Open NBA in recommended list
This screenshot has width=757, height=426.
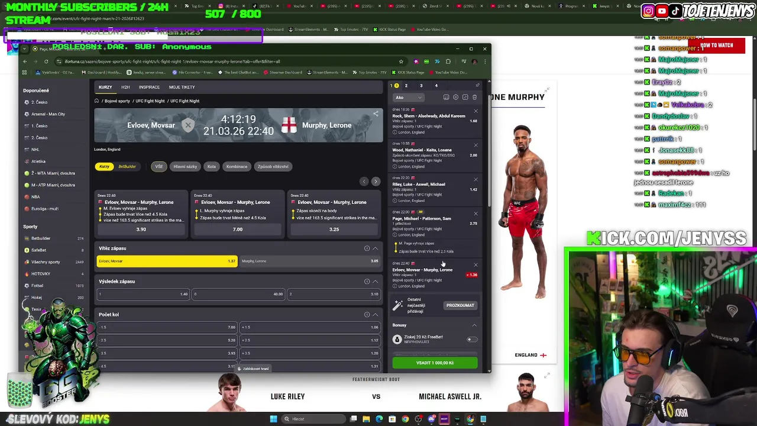pos(35,197)
